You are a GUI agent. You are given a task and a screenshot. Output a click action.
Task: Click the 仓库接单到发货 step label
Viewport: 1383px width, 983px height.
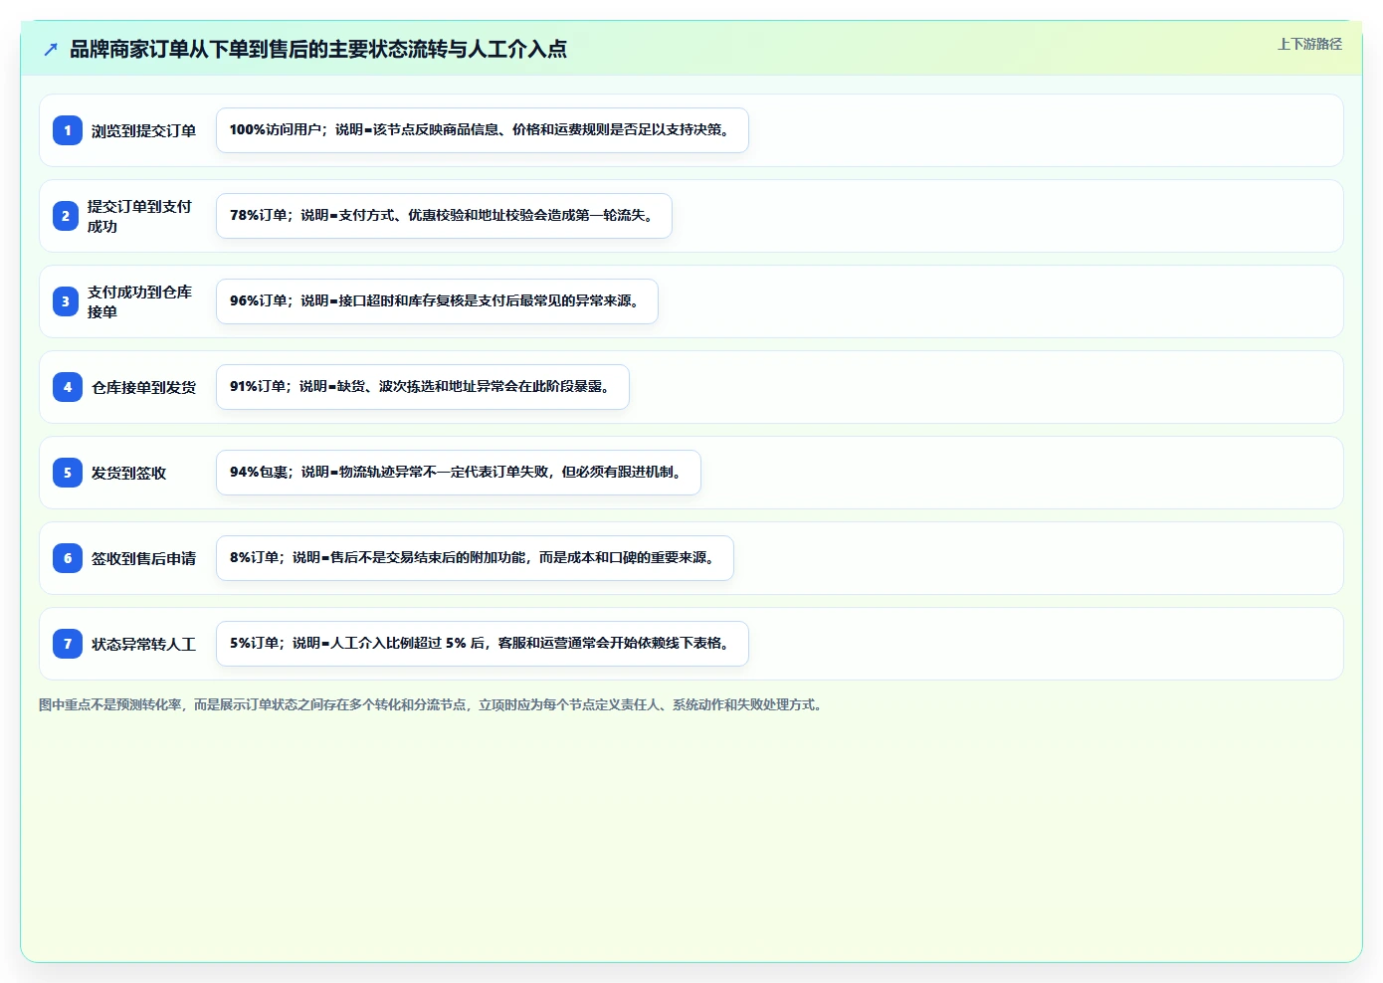tap(144, 387)
